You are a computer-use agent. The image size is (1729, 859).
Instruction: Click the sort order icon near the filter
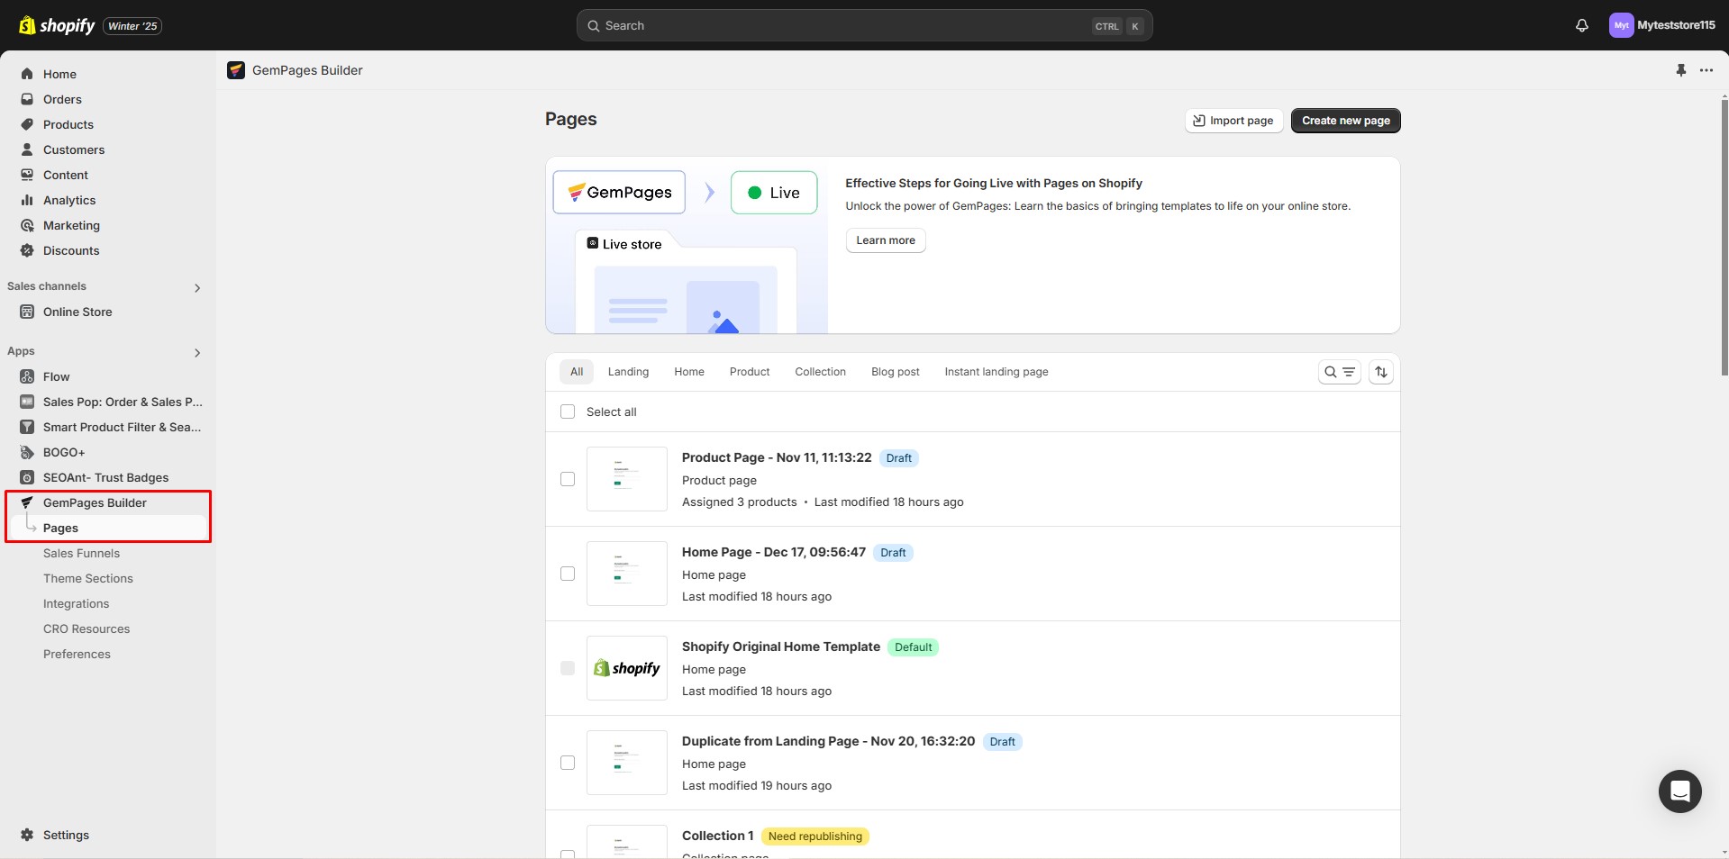[x=1380, y=371]
